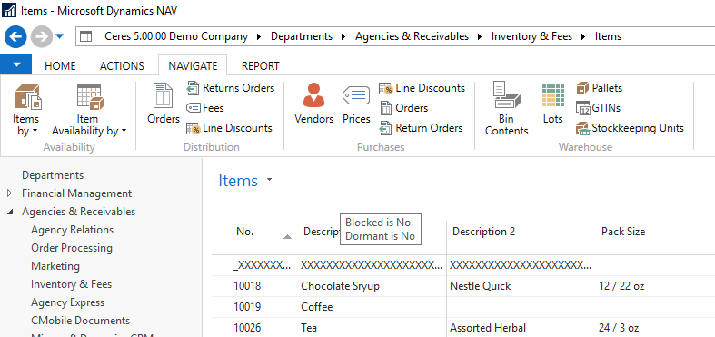
Task: Open GTINs in the Warehouse group
Action: click(x=599, y=108)
